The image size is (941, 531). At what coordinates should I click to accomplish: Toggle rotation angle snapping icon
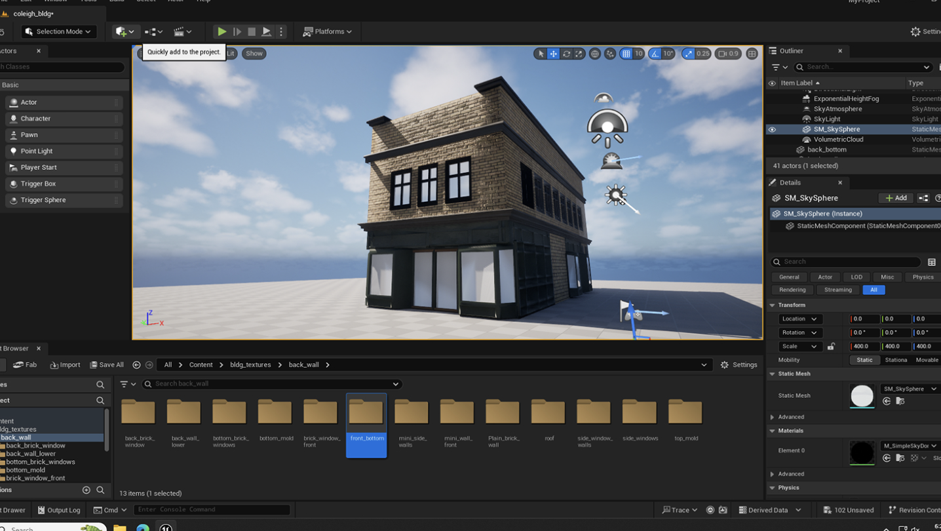click(x=655, y=54)
